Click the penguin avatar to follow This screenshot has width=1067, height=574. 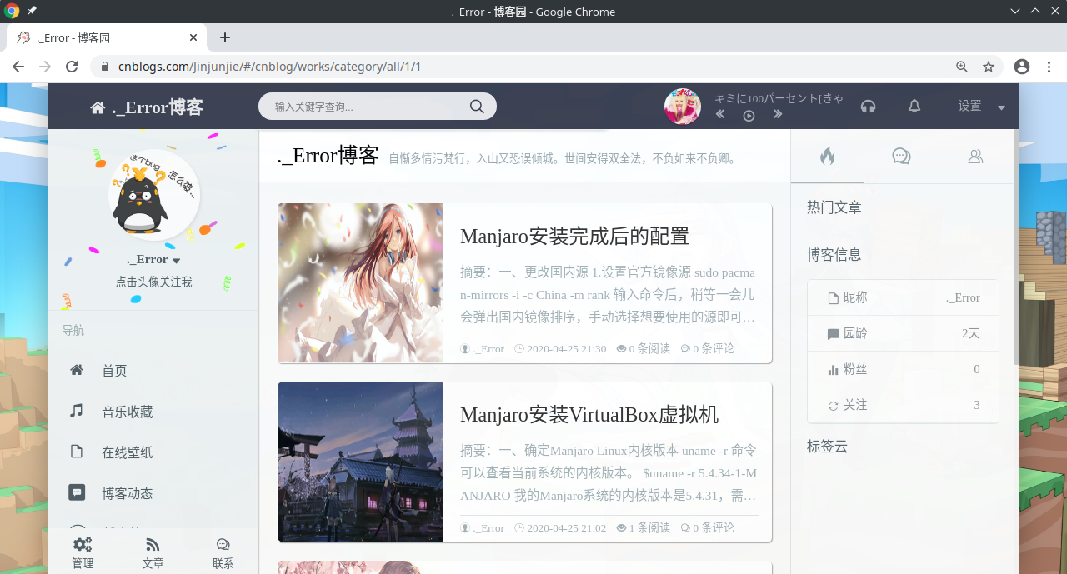(153, 195)
